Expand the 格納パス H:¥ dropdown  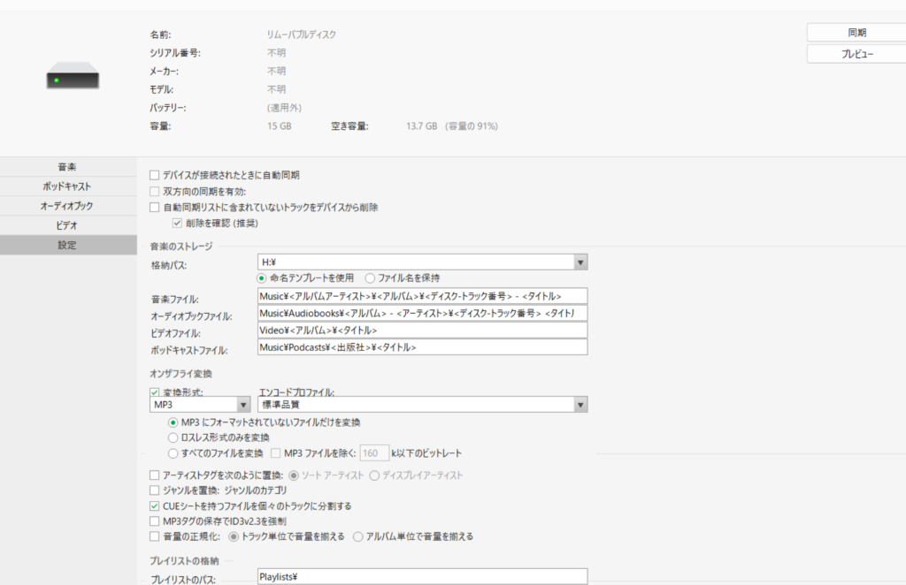point(580,262)
